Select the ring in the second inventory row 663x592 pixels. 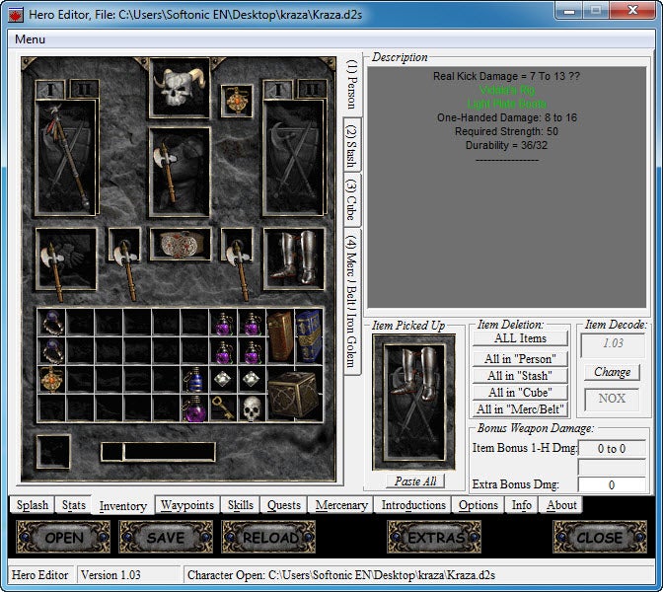(51, 351)
